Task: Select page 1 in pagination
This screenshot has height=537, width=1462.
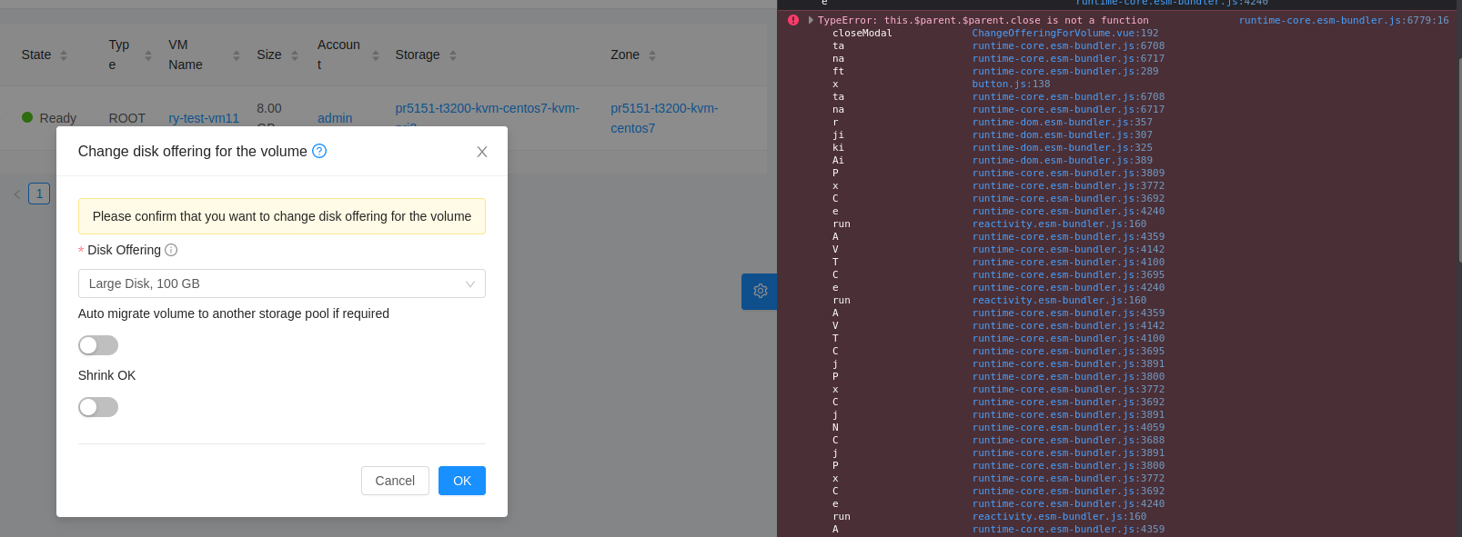Action: (x=39, y=194)
